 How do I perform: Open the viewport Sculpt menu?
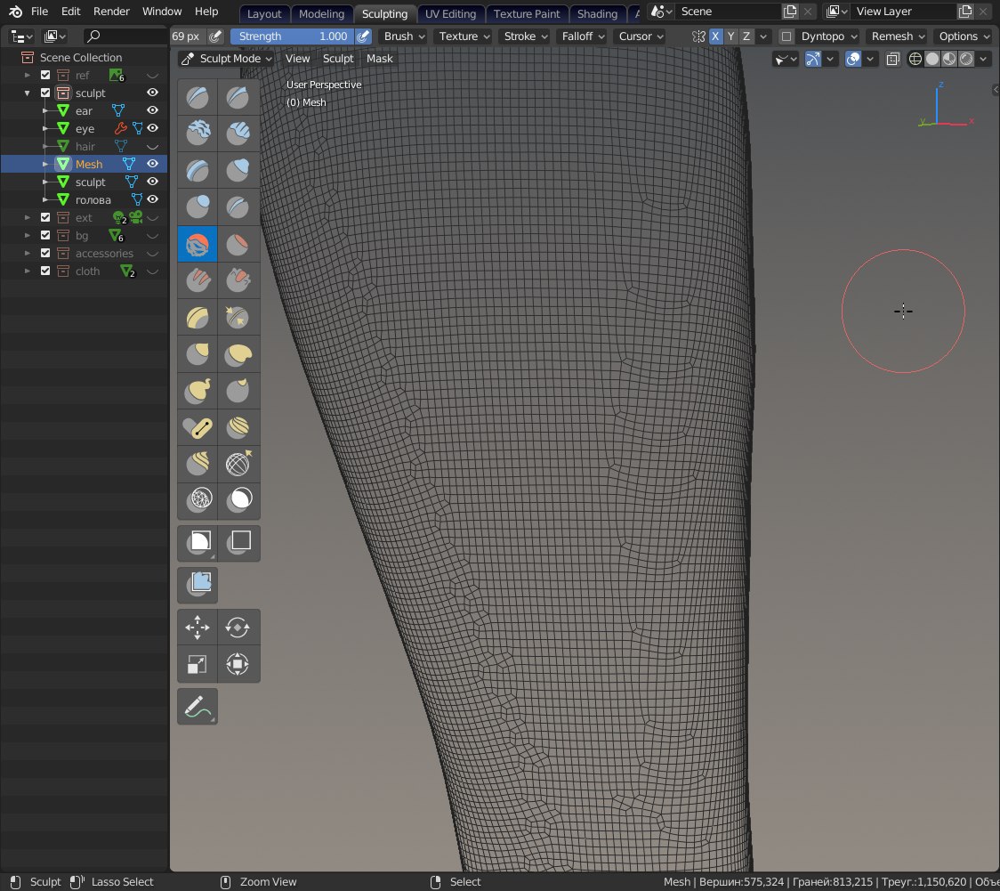coord(338,59)
